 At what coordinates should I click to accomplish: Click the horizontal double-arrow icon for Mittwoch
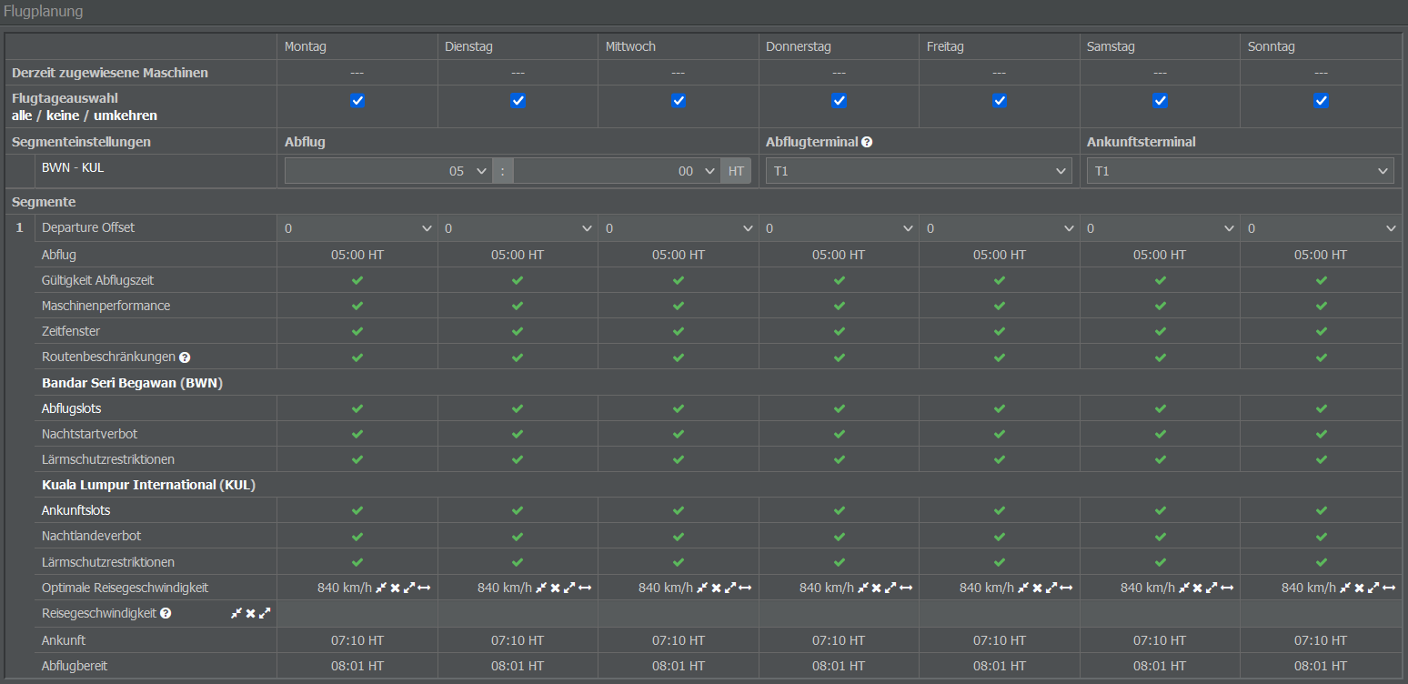click(745, 588)
